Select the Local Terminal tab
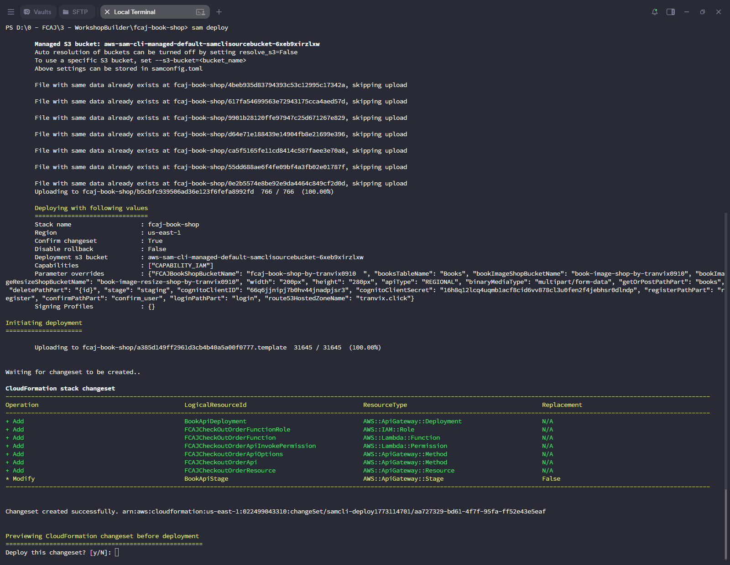730x565 pixels. pos(155,12)
